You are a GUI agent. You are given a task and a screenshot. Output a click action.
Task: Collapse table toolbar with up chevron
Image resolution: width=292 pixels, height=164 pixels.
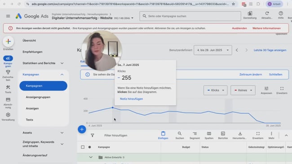coord(286,135)
